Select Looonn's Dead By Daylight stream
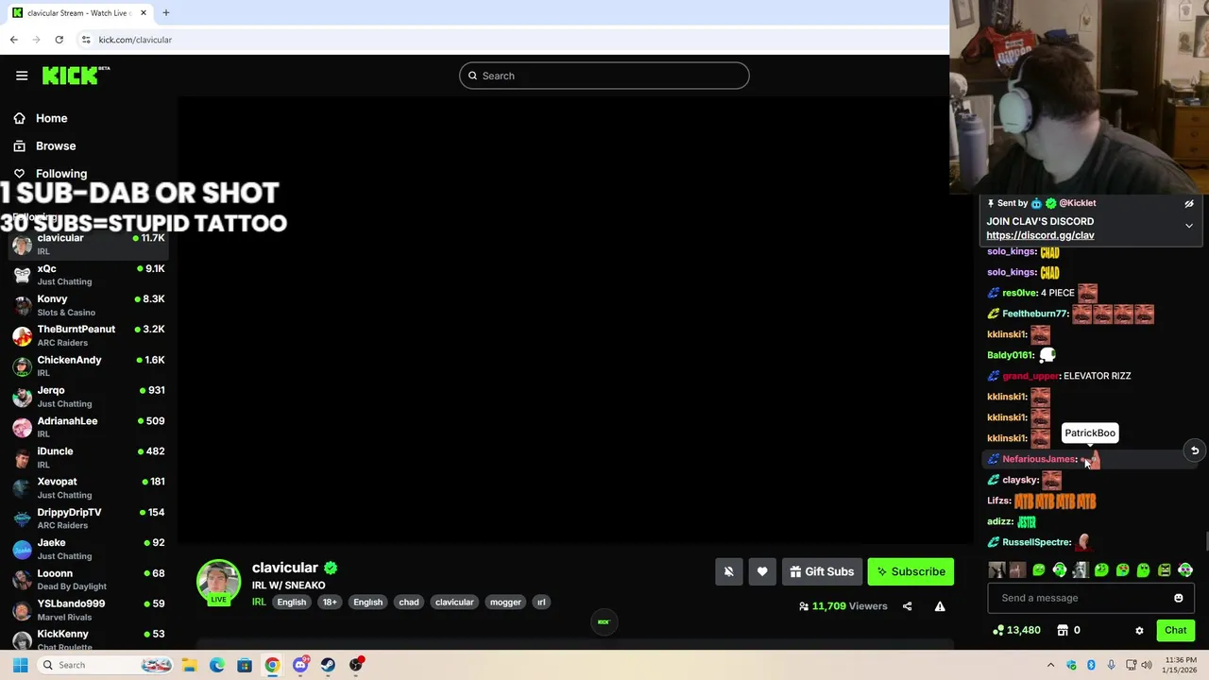1209x680 pixels. (x=90, y=579)
